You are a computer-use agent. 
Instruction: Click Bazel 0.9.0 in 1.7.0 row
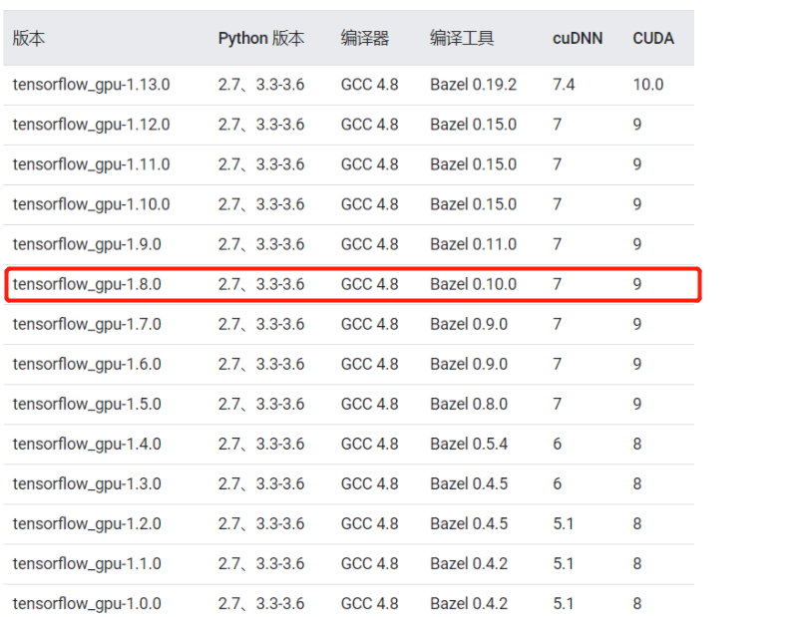pos(469,324)
